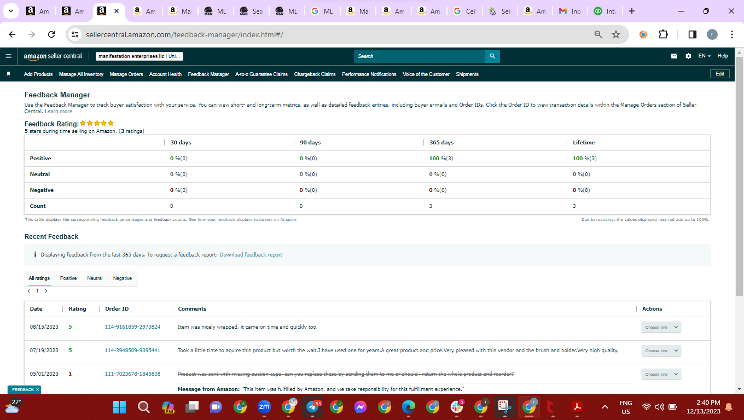Go to the previous feedback page arrow

[x=28, y=291]
